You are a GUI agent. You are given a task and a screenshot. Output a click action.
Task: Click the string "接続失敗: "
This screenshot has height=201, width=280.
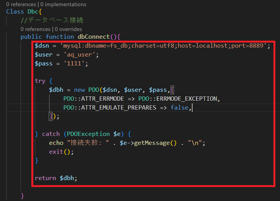88,143
